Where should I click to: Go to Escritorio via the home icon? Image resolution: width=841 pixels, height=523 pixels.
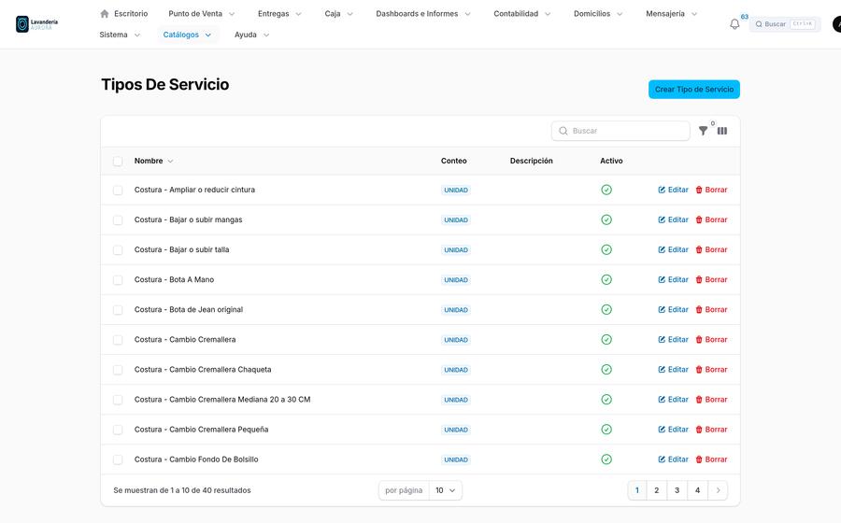105,13
